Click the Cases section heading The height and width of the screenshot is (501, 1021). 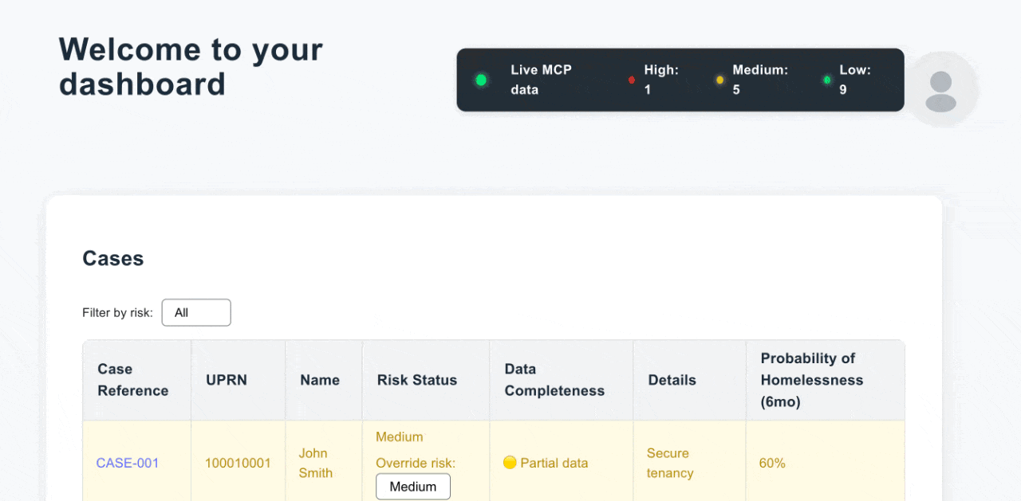coord(112,258)
